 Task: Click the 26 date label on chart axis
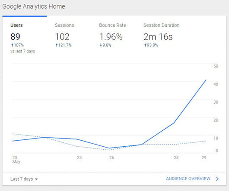point(111,157)
